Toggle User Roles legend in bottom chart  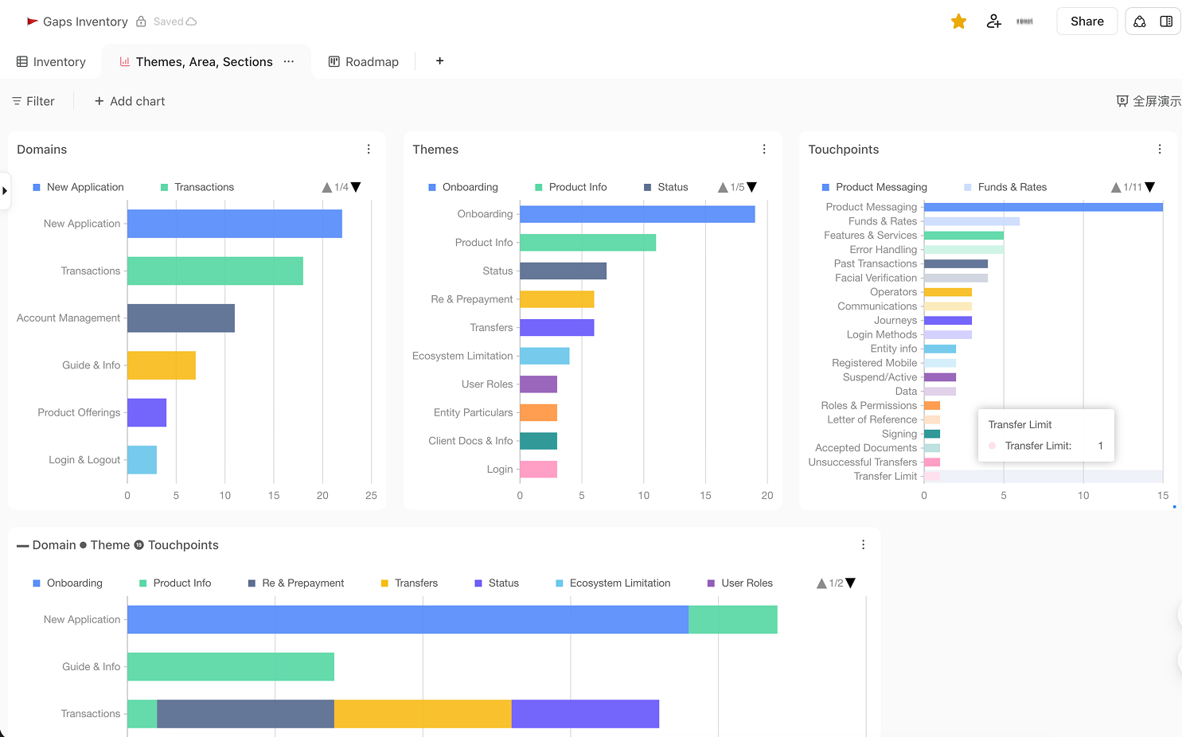pos(740,583)
